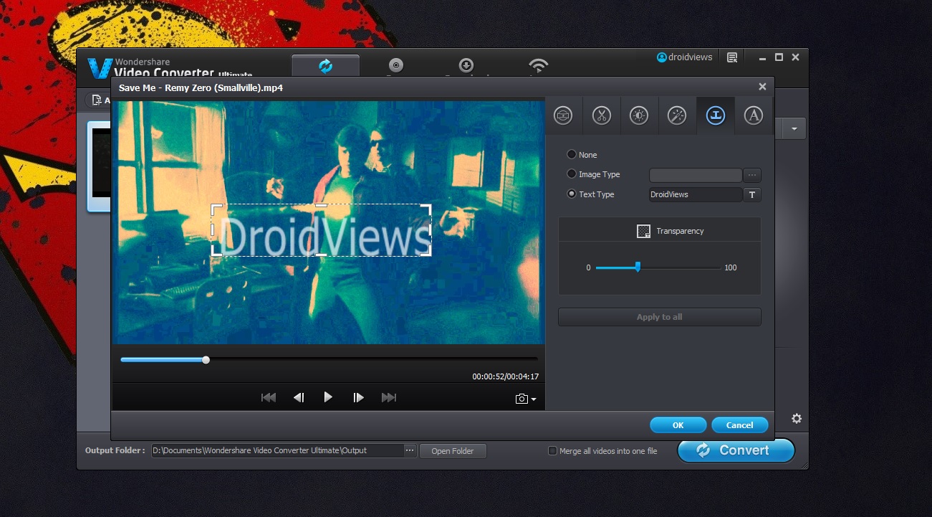The width and height of the screenshot is (932, 517).
Task: Browse for a watermark image file
Action: point(752,175)
